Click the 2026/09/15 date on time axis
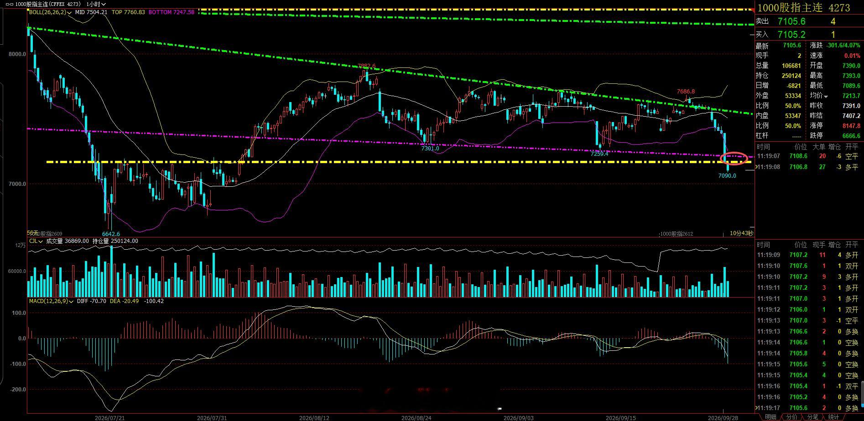 coord(621,417)
